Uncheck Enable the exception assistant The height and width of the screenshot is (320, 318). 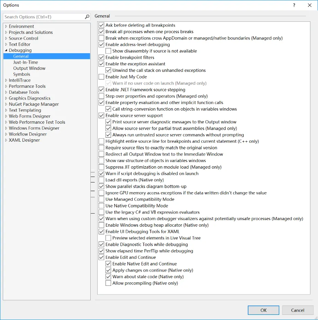point(101,64)
